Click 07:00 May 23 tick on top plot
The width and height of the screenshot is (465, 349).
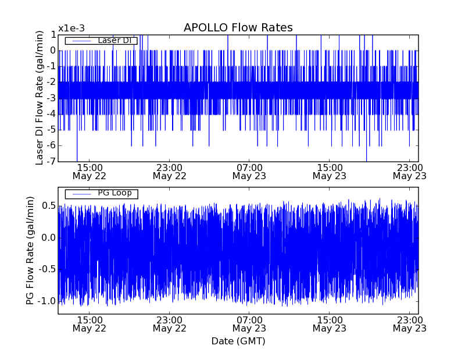249,171
